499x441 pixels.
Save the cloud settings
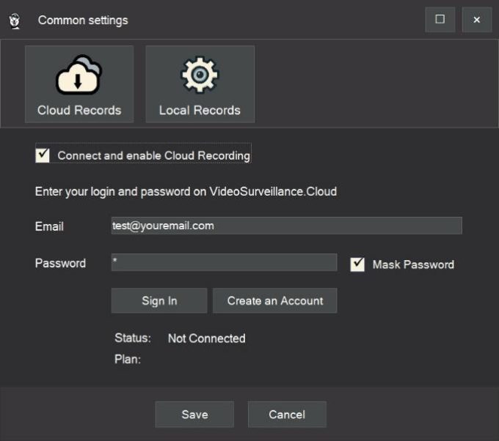(x=194, y=415)
